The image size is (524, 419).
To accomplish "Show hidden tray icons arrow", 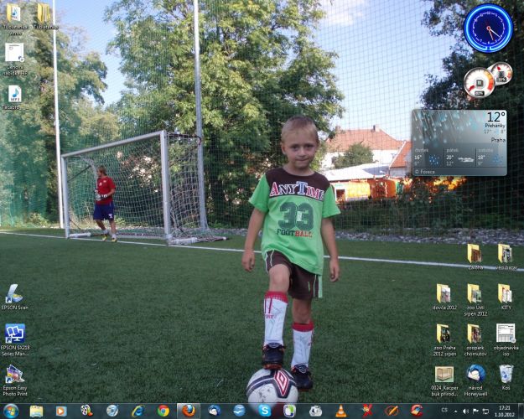I will tap(456, 411).
